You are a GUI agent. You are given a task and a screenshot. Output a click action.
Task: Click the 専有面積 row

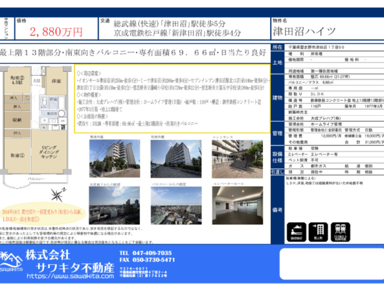pos(335,77)
